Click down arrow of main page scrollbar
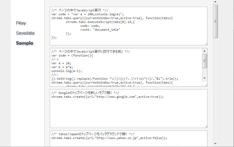234x147 pixels. 215,144
